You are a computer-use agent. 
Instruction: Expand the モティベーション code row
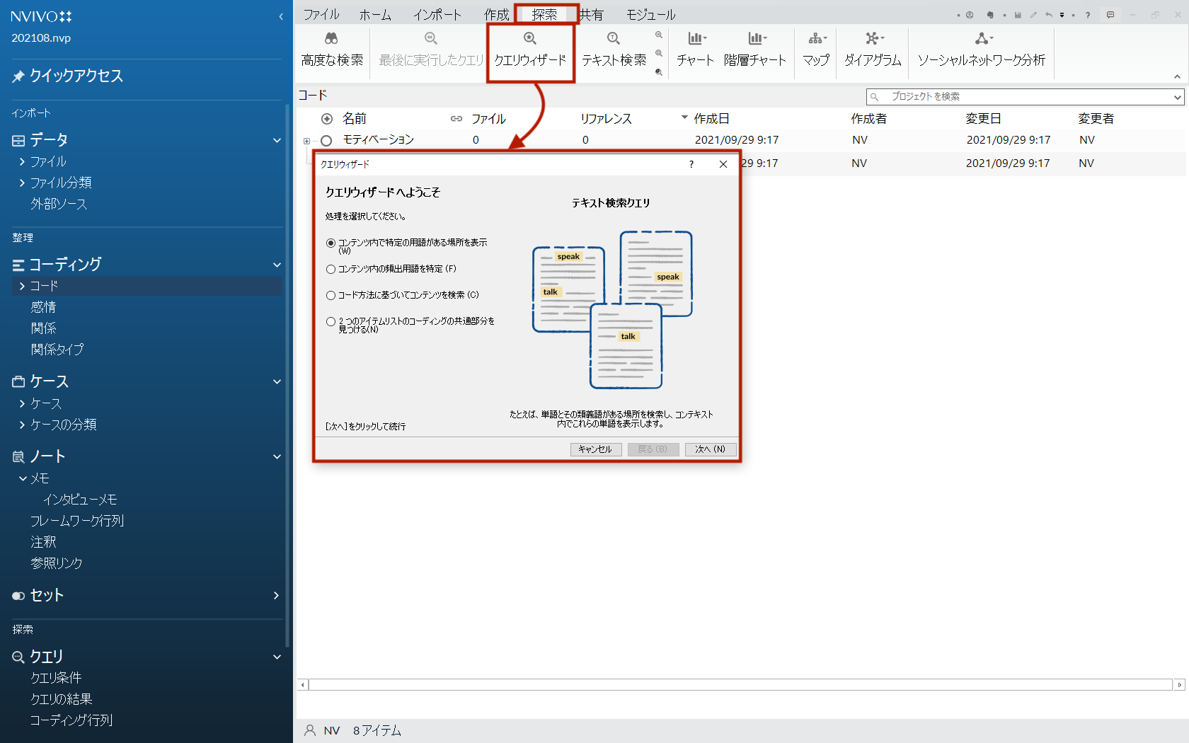[306, 141]
